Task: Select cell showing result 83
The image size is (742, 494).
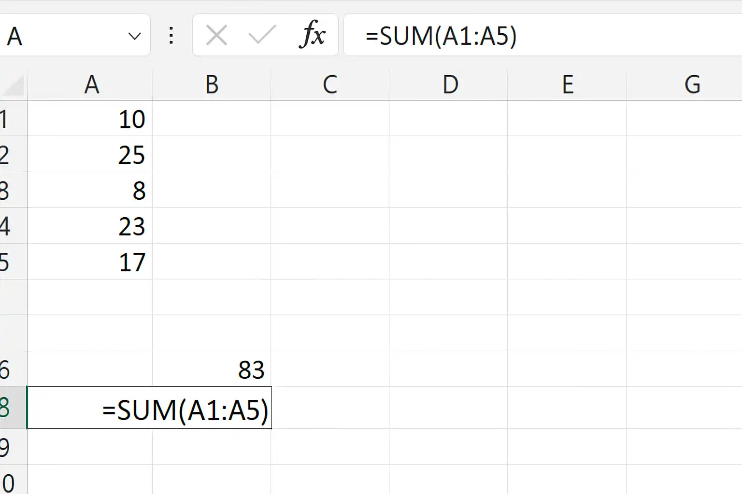Action: (212, 369)
